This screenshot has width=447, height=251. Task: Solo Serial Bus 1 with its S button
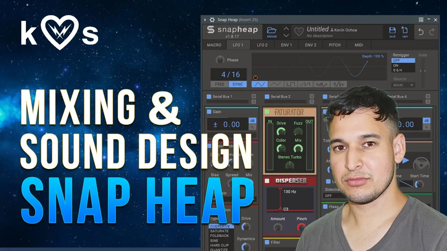pos(254,101)
